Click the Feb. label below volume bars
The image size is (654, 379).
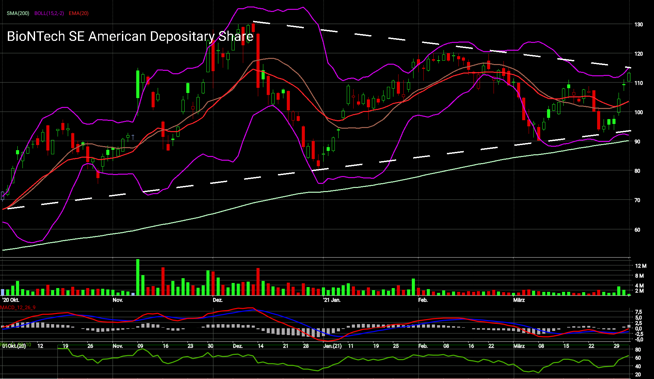(x=423, y=300)
